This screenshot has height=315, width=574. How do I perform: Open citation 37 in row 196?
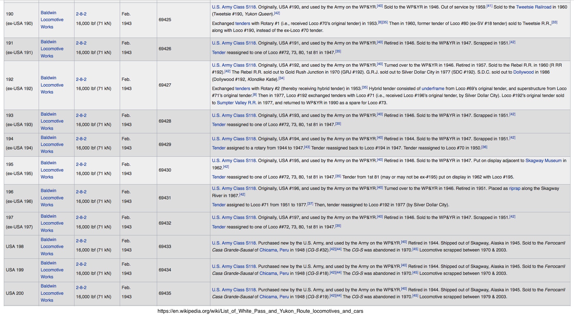coord(310,204)
